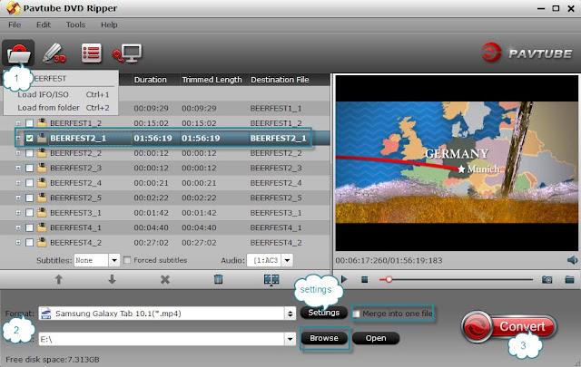This screenshot has height=367, width=581.
Task: Move selected title down with arrow
Action: [112, 279]
